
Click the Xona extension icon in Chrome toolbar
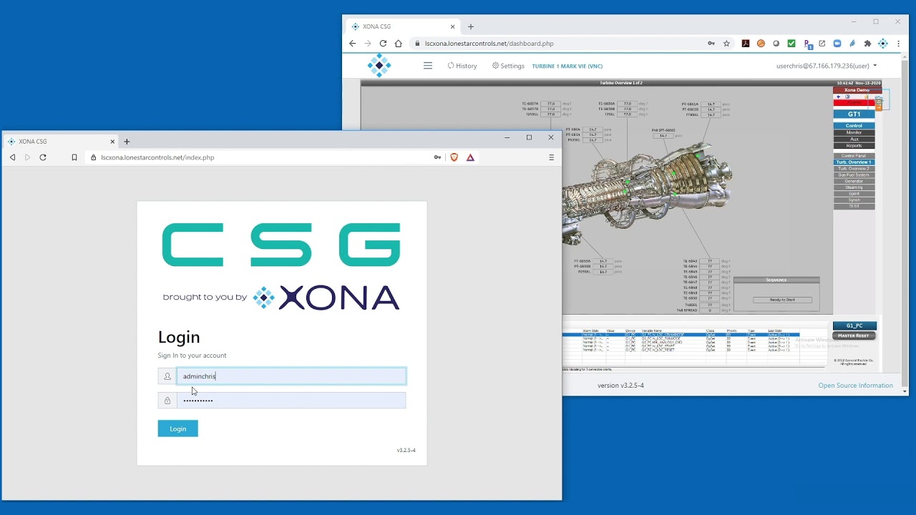[x=883, y=44]
